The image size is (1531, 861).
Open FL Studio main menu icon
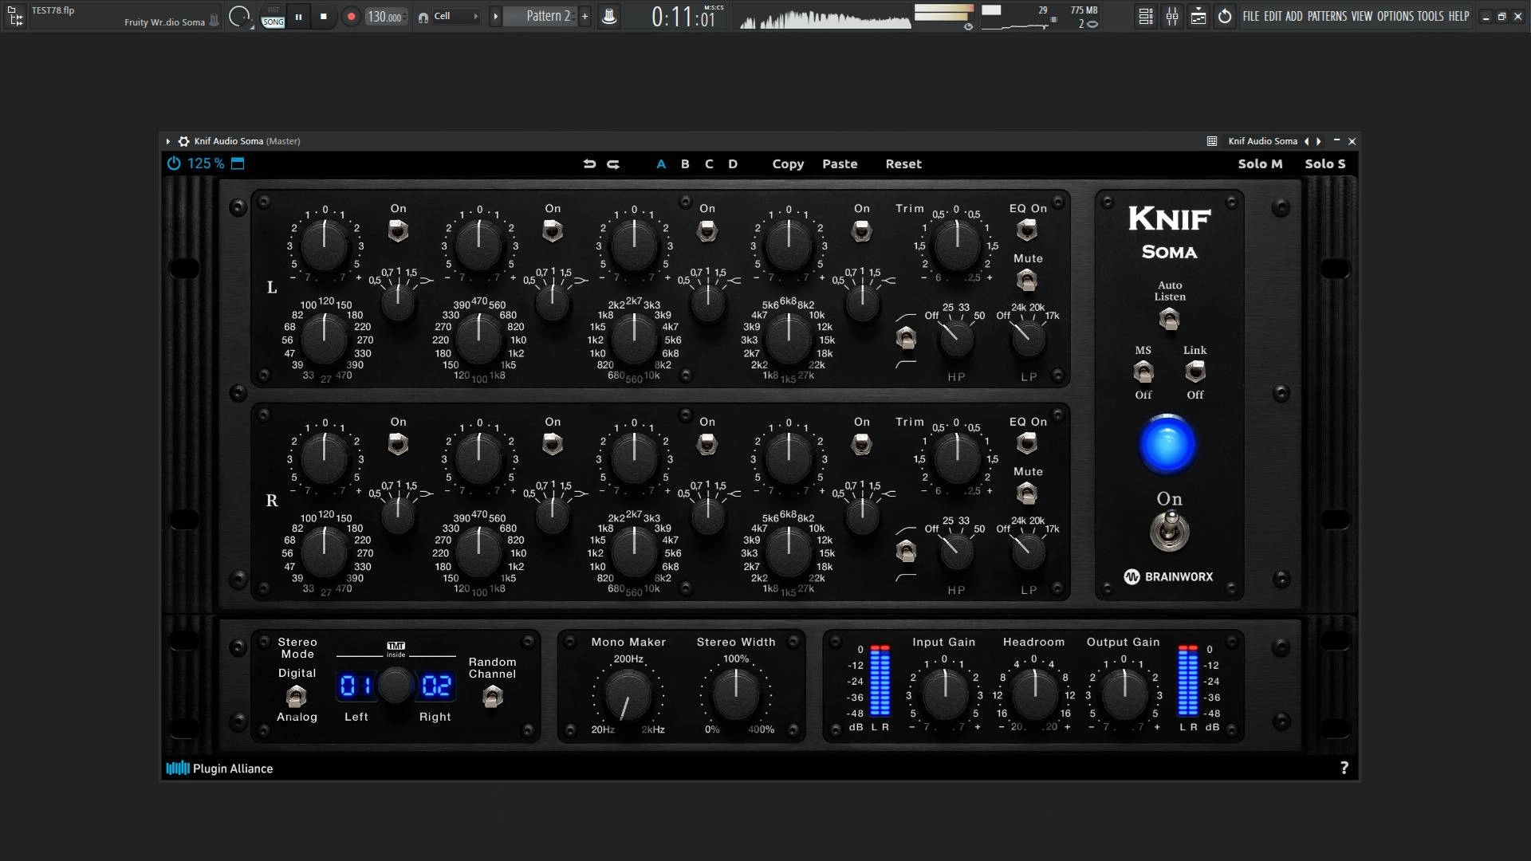[15, 16]
